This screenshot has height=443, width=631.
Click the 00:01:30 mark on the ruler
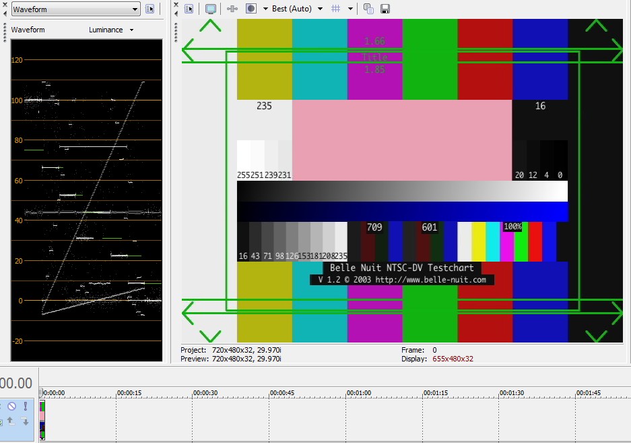pos(512,392)
